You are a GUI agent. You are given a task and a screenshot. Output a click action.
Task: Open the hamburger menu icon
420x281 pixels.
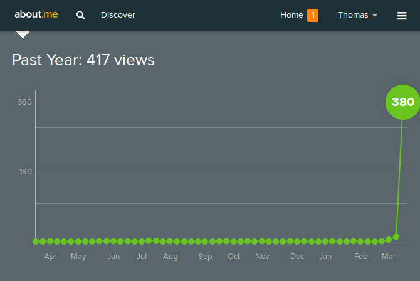pos(402,16)
